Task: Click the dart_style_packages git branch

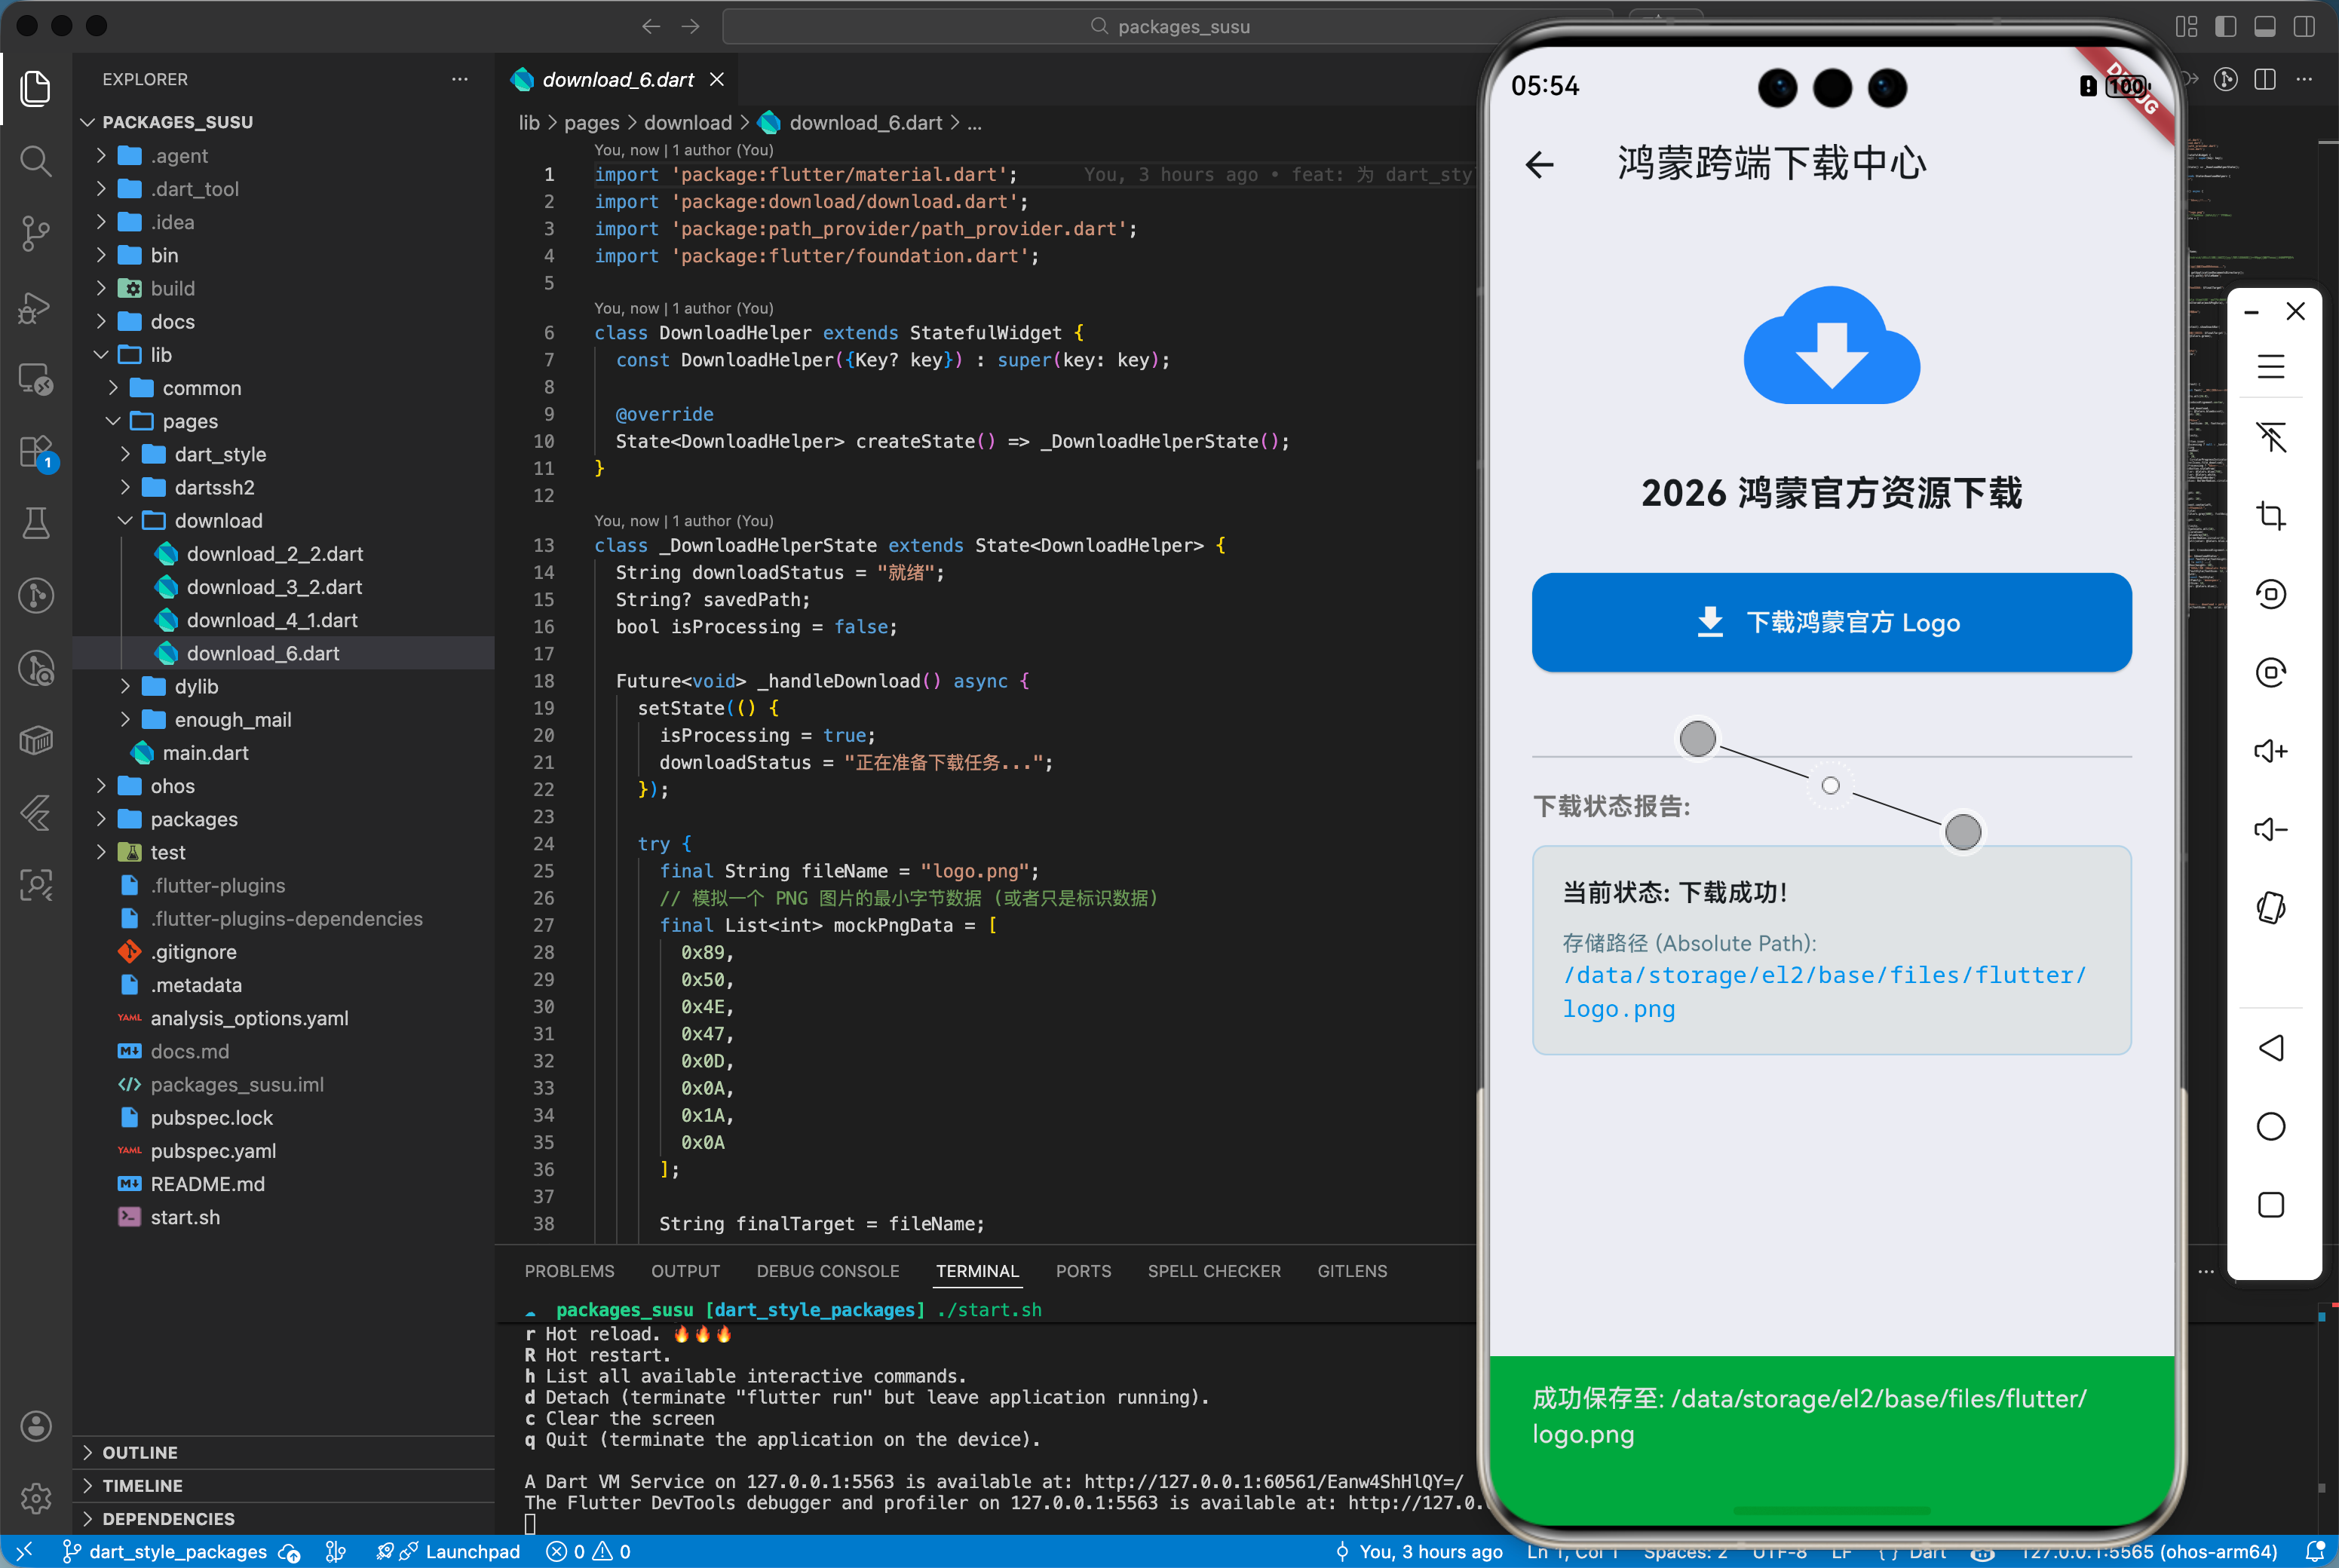Action: tap(177, 1551)
